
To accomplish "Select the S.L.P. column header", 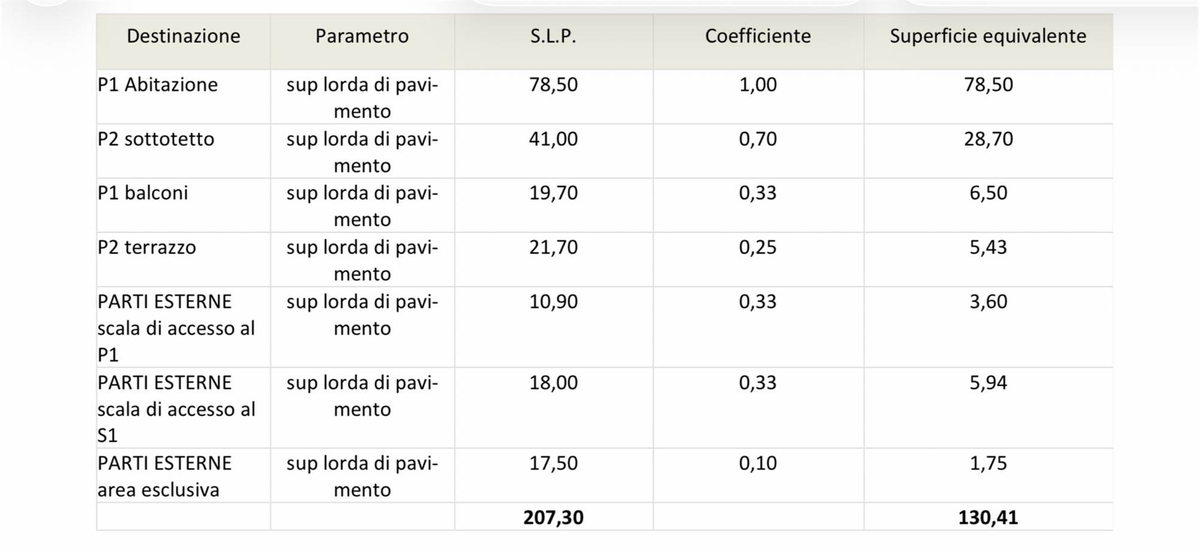I will pos(553,36).
